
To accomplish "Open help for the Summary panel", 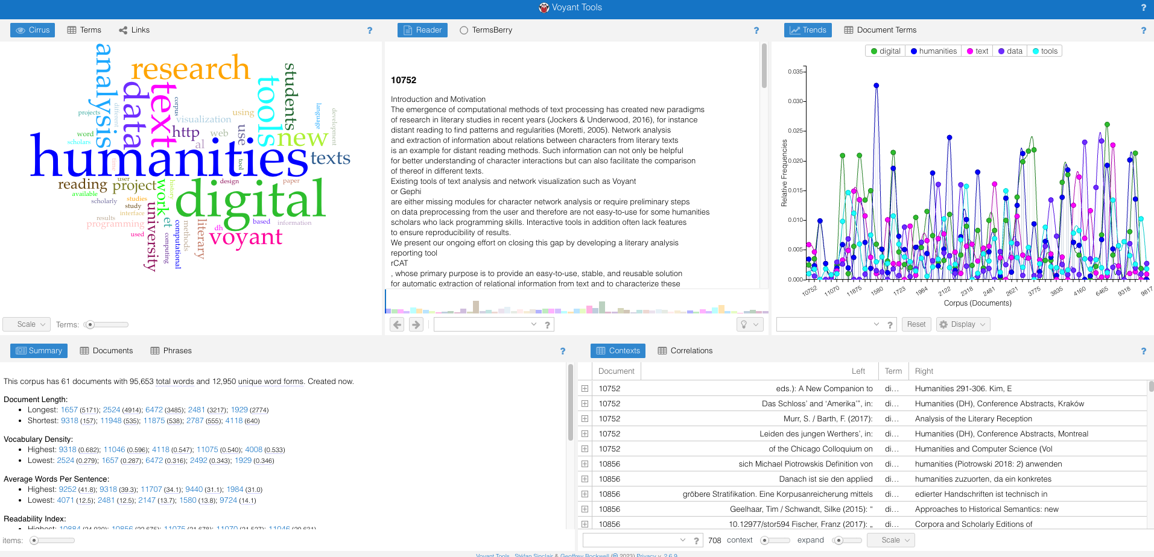I will tap(563, 351).
